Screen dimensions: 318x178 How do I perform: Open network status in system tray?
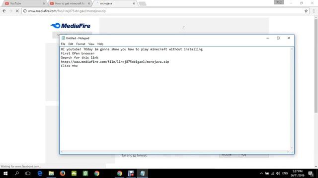pos(273,174)
